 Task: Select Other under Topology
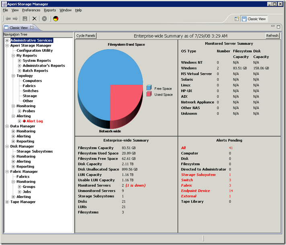tap(28, 101)
